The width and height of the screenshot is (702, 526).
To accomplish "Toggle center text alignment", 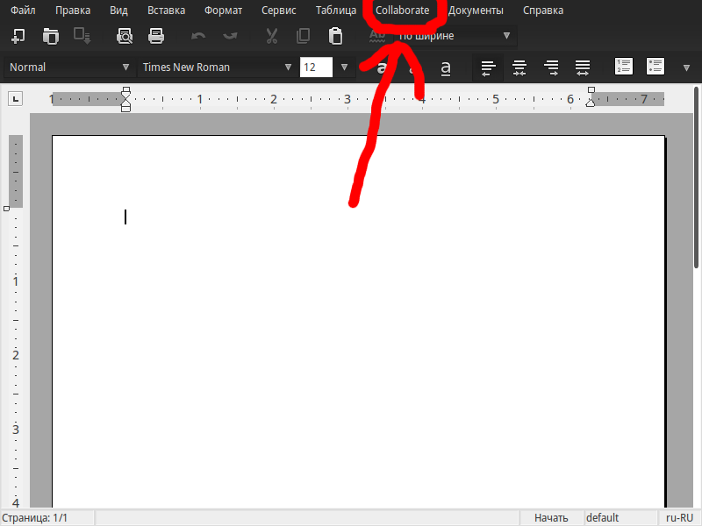I will pos(519,67).
